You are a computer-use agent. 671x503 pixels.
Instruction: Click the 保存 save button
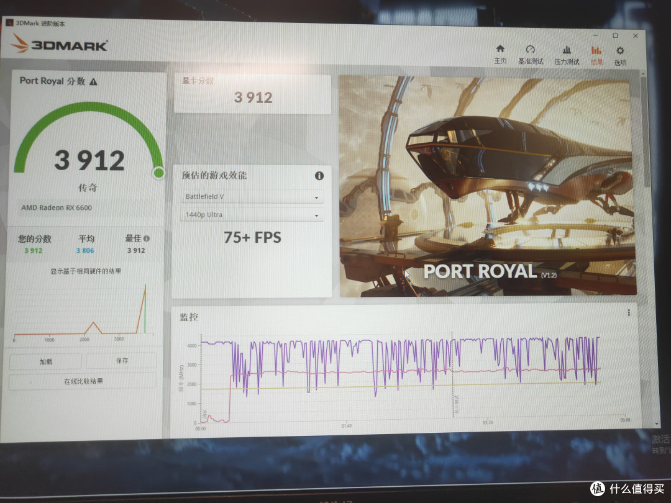(122, 361)
